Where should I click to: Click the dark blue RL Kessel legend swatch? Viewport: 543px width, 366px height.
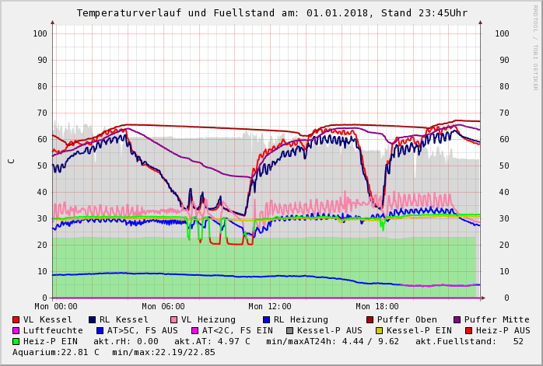tap(93, 319)
